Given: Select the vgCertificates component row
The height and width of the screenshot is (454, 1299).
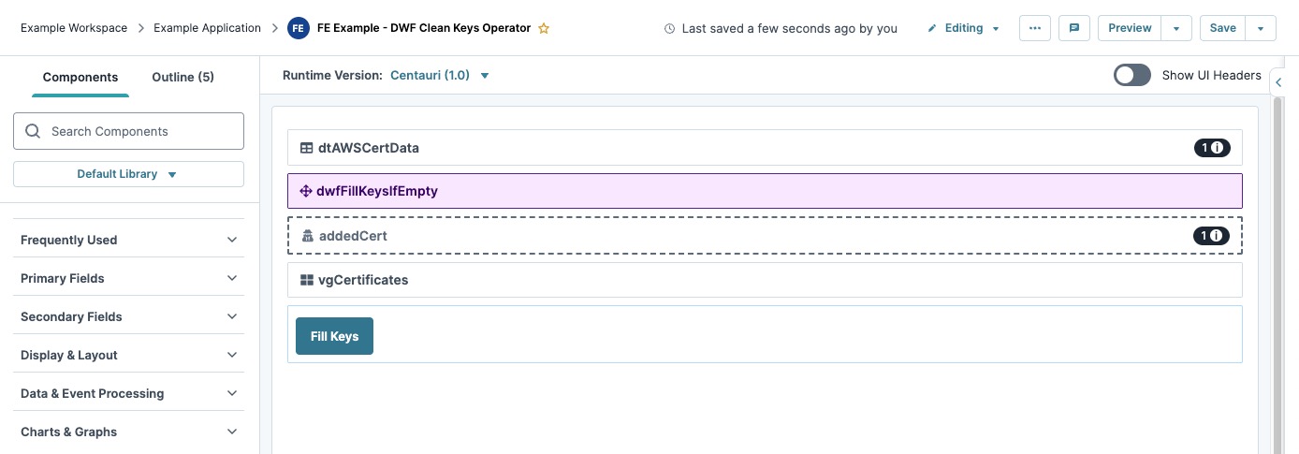Looking at the screenshot, I should (x=765, y=280).
